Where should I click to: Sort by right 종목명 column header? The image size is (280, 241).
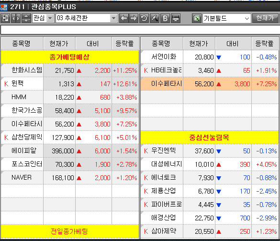(x=162, y=44)
